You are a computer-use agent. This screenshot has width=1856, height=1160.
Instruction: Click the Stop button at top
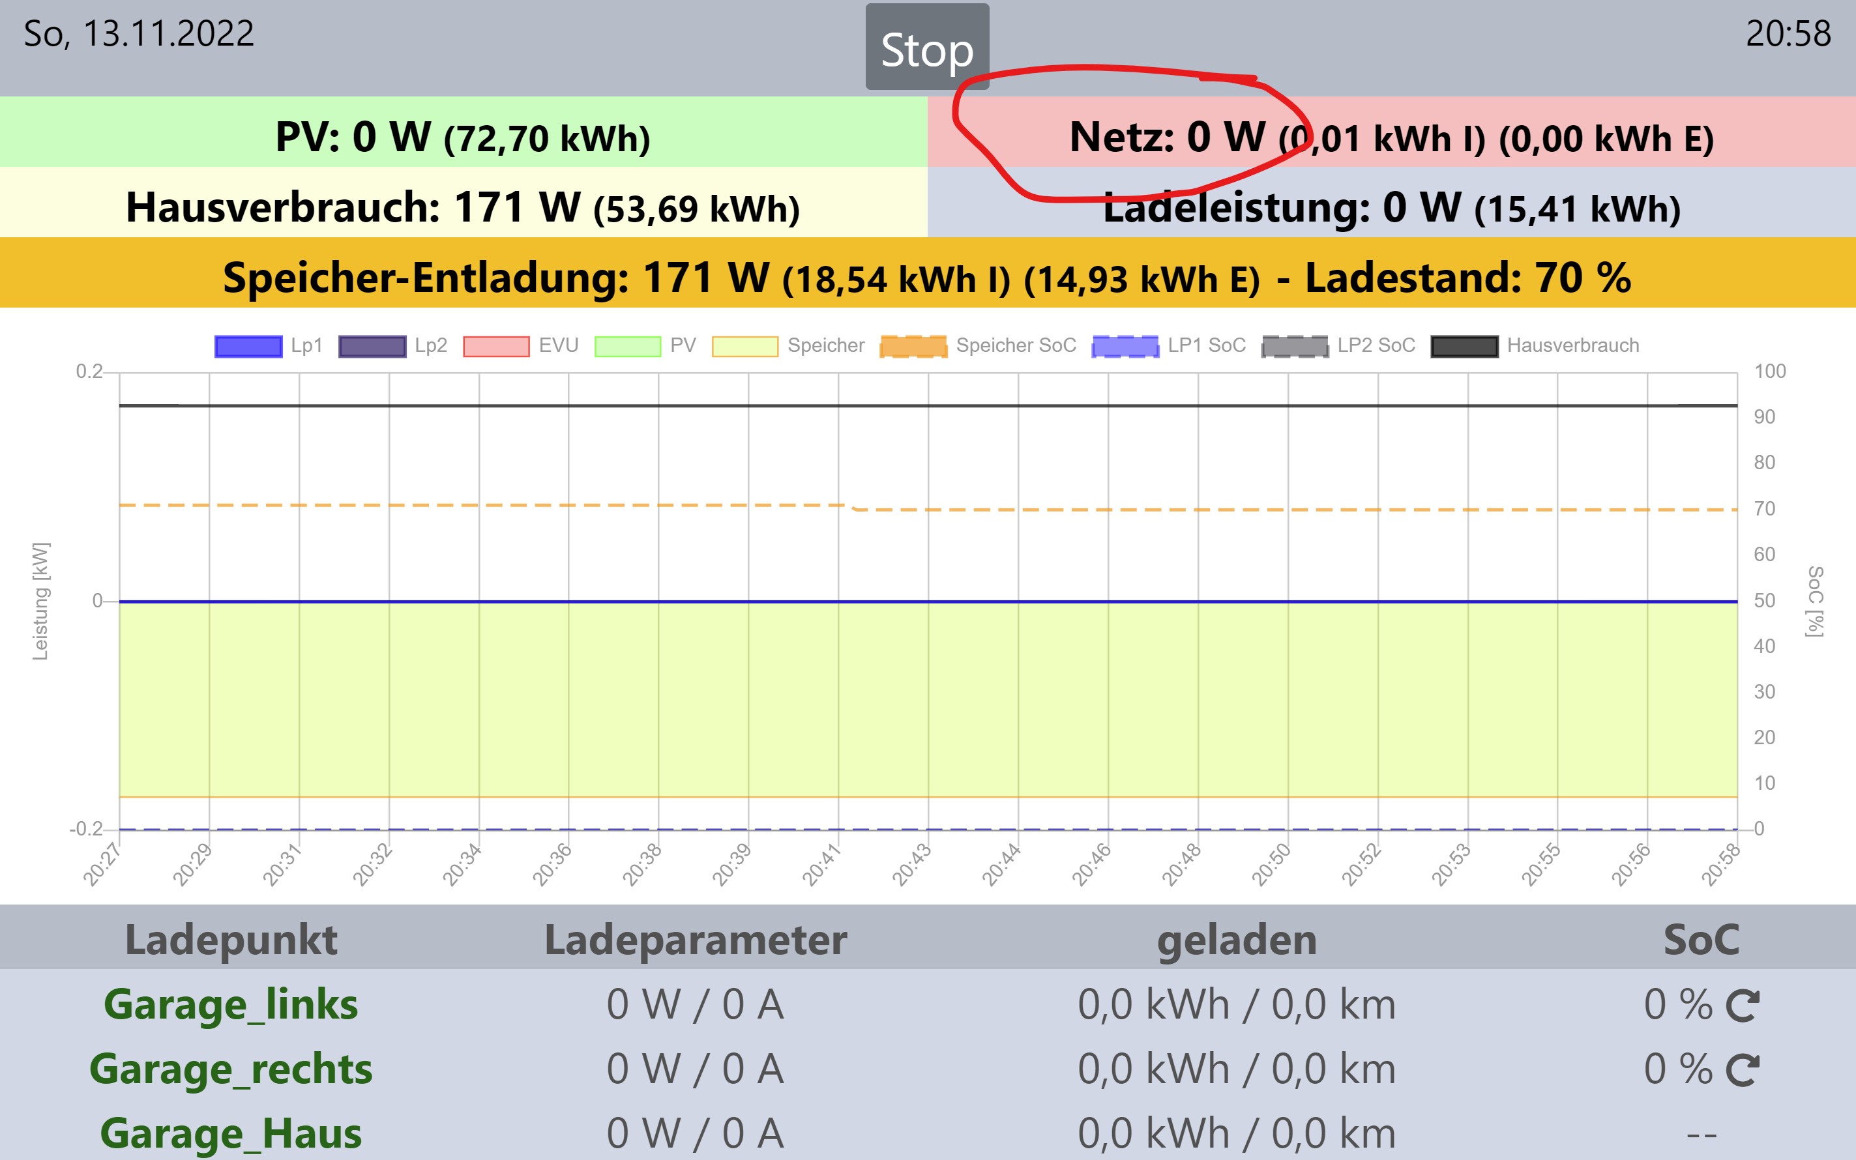click(x=927, y=48)
